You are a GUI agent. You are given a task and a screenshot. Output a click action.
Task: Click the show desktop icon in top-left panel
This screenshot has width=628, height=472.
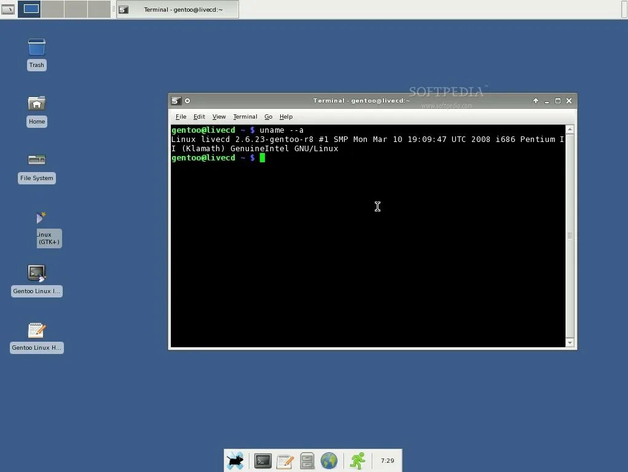coord(8,9)
